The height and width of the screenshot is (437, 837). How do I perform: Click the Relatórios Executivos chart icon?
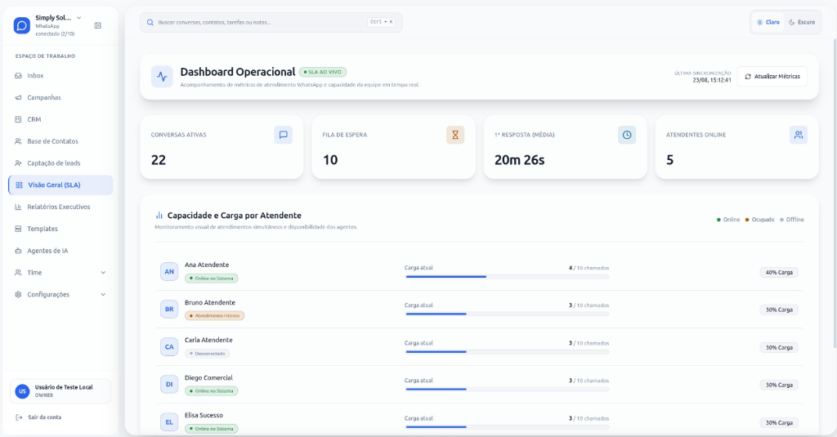pos(18,207)
